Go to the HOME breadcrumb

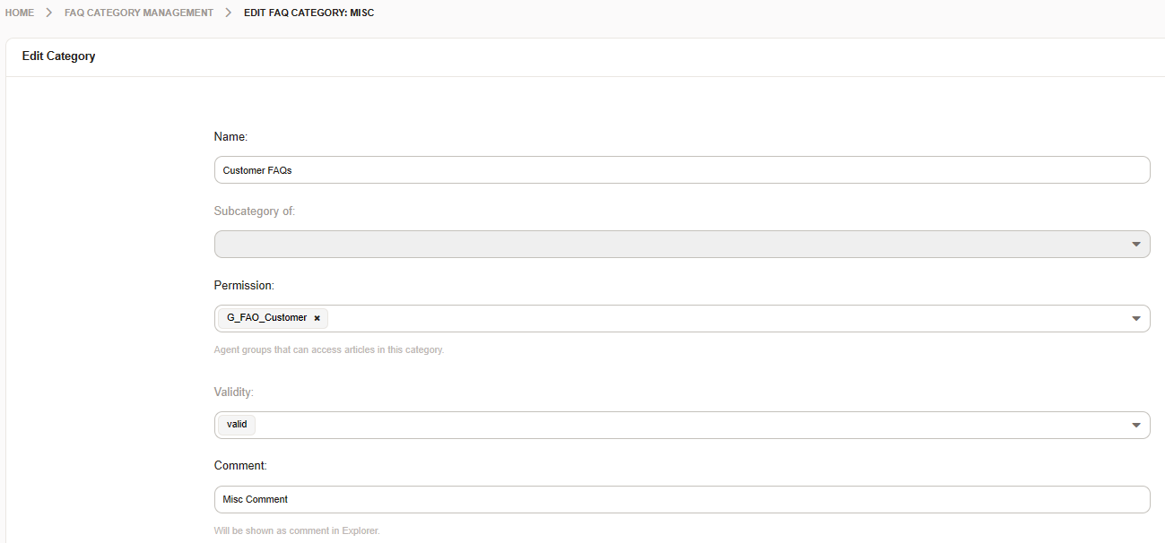click(x=19, y=13)
